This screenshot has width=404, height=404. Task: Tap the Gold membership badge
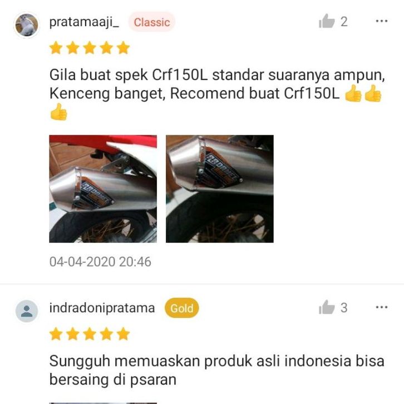coord(181,308)
